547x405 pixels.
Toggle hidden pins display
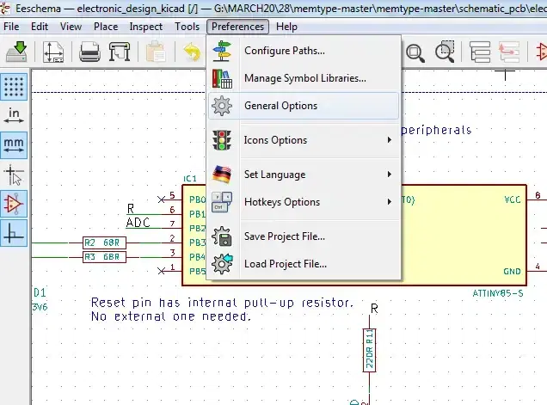tap(14, 204)
